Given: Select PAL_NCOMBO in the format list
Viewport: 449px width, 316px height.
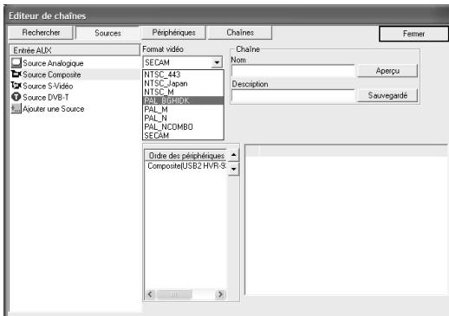Looking at the screenshot, I should pyautogui.click(x=183, y=126).
